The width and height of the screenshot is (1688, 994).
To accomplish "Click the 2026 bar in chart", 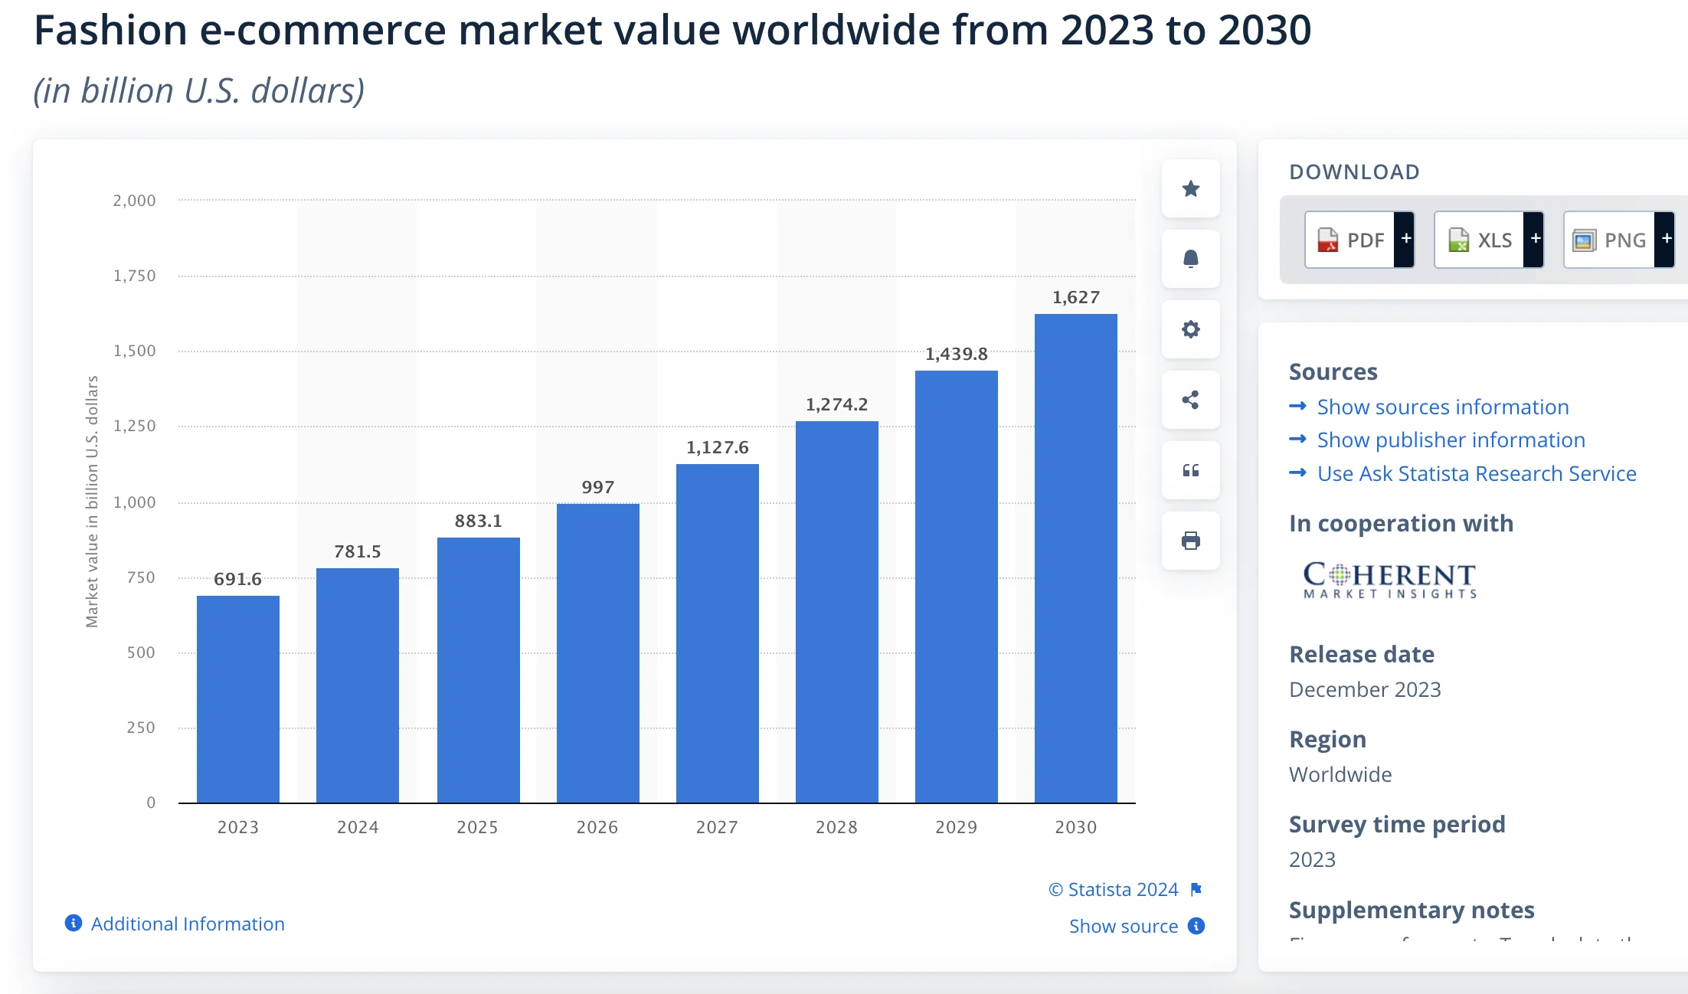I will [598, 653].
